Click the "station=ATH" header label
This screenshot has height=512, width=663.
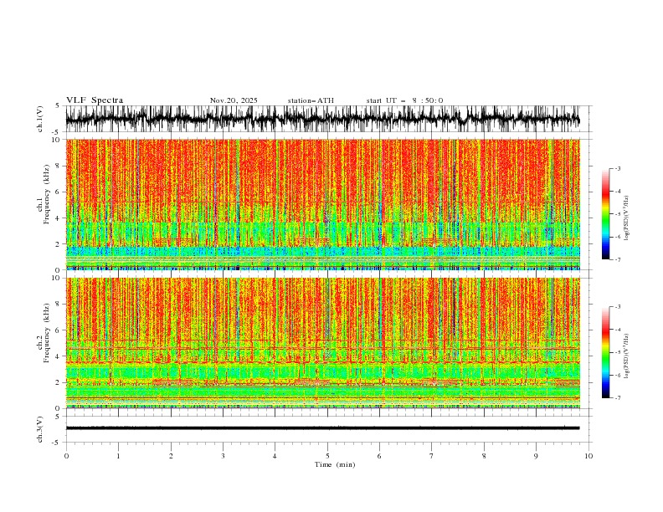[x=311, y=100]
